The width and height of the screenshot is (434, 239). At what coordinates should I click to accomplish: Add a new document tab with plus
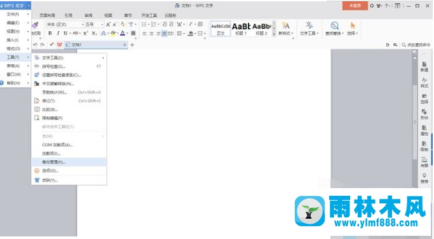(132, 44)
